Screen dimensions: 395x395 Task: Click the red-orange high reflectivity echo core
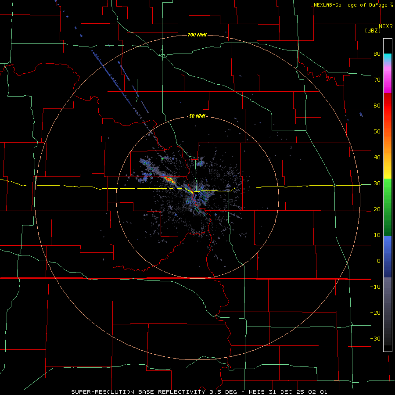[169, 180]
